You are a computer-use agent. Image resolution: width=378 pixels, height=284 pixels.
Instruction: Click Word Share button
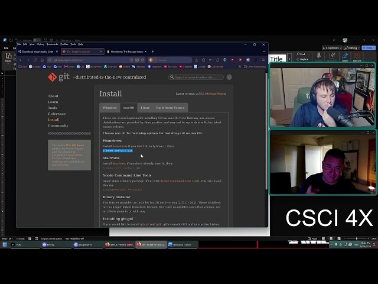tap(369, 48)
